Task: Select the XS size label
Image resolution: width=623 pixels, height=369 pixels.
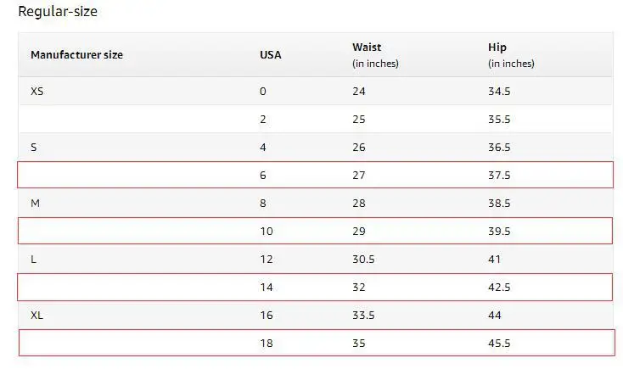Action: [x=37, y=92]
